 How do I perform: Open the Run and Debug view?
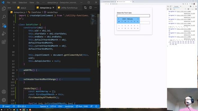click(x=4, y=34)
